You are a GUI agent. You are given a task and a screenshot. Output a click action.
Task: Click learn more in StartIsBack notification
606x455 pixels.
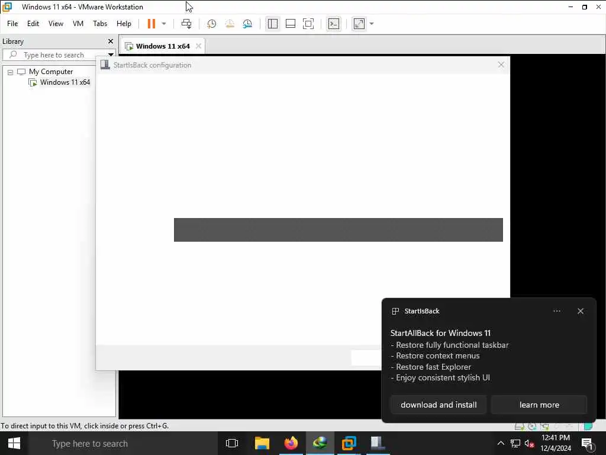(x=539, y=405)
